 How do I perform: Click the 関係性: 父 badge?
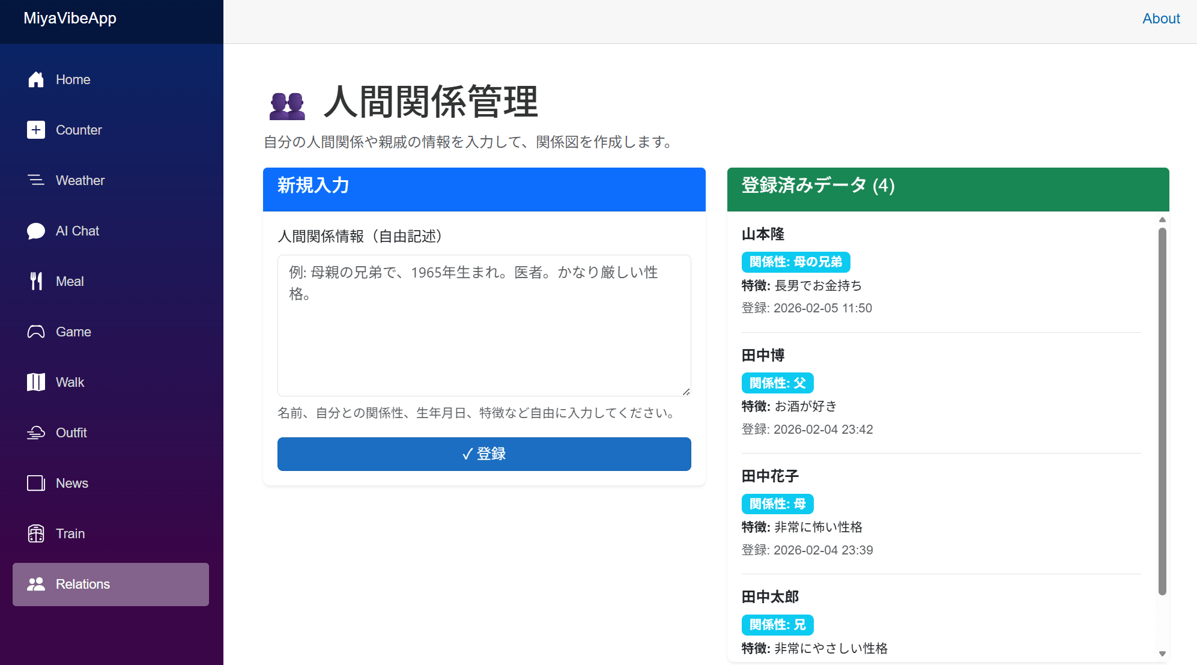(x=777, y=383)
